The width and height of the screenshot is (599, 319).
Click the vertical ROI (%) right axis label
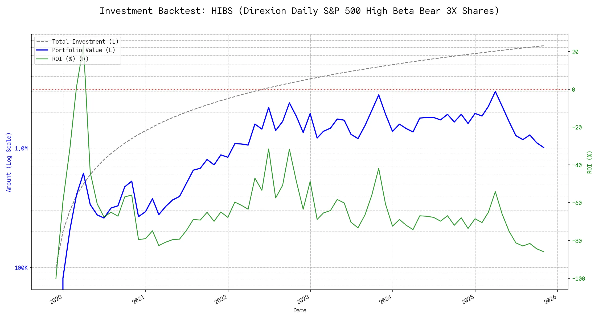[x=589, y=162]
